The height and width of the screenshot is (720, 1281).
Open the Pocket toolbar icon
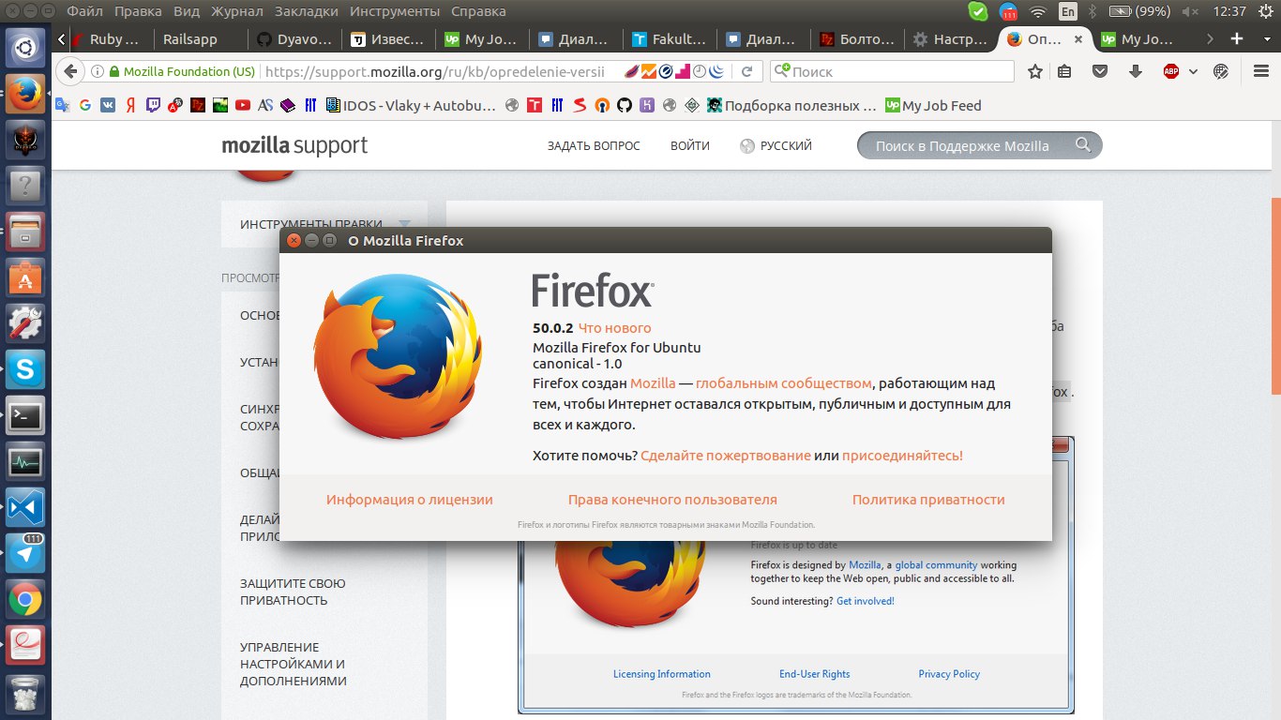pyautogui.click(x=1101, y=71)
